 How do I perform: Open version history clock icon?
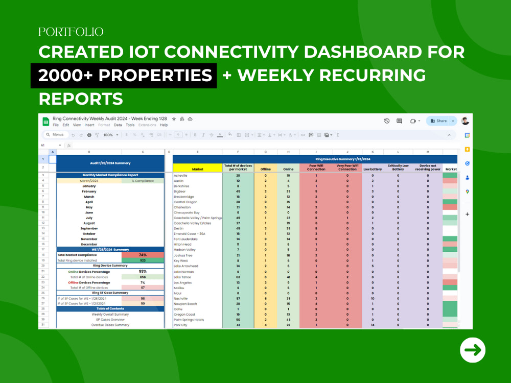point(387,121)
